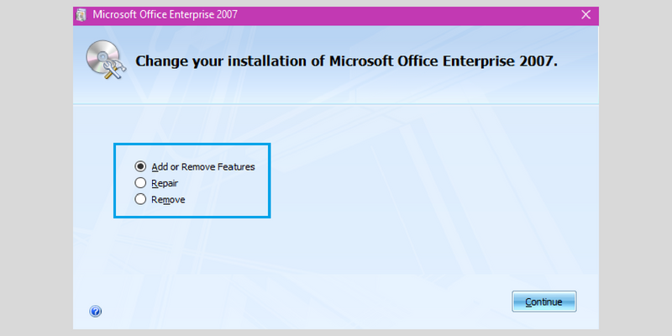Viewport: 672px width, 336px height.
Task: Click empty space in the magenta title bar
Action: coord(407,15)
